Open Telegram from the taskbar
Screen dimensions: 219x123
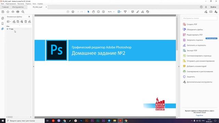109,121
